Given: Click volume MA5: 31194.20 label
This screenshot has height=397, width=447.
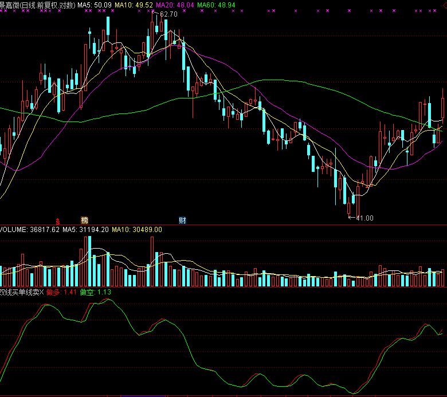Looking at the screenshot, I should tap(85, 230).
